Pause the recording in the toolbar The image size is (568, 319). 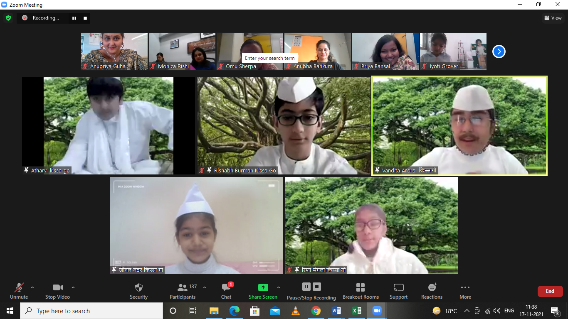point(306,287)
